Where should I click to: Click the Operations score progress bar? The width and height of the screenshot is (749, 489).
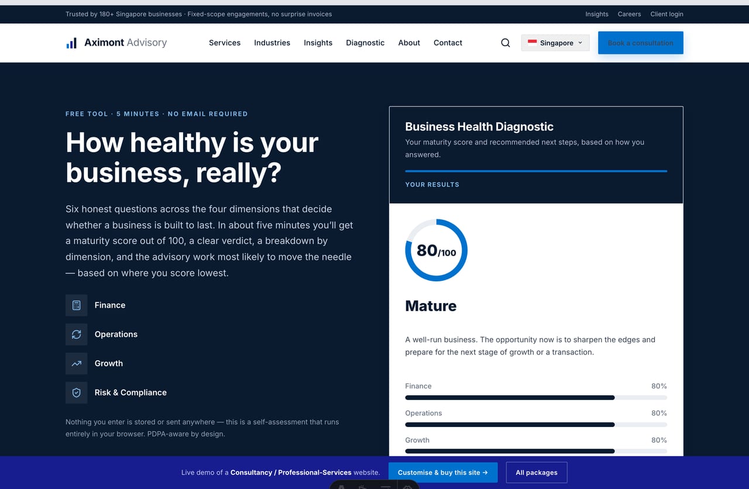(536, 425)
